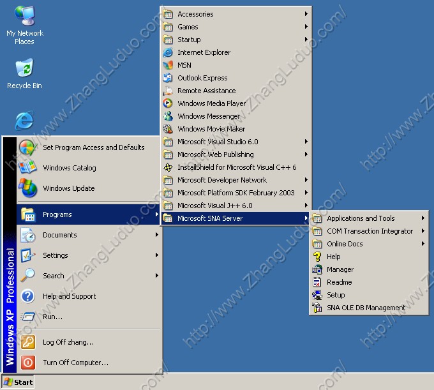Select the Programs menu entry
434x390 pixels.
pos(88,214)
